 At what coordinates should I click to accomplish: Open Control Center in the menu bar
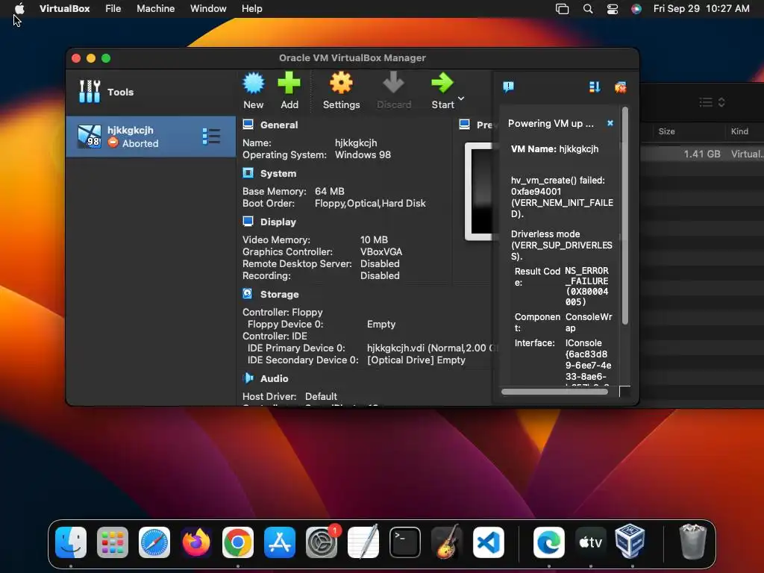click(x=613, y=9)
